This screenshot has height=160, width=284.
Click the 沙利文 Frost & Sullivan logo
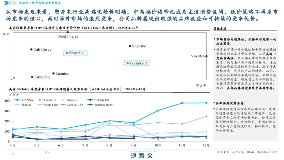click(142, 154)
